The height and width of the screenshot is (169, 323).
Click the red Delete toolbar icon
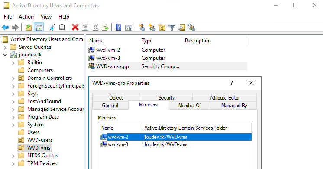(x=75, y=27)
